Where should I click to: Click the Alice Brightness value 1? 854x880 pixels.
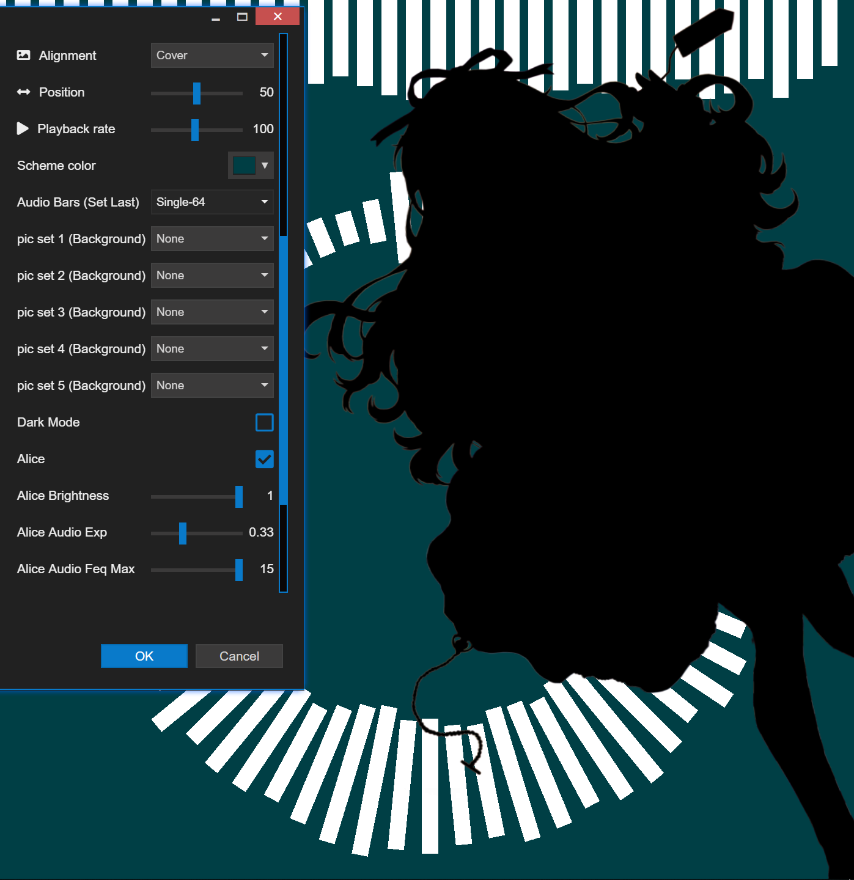click(270, 496)
